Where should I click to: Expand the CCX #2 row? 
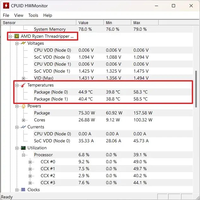(30, 176)
